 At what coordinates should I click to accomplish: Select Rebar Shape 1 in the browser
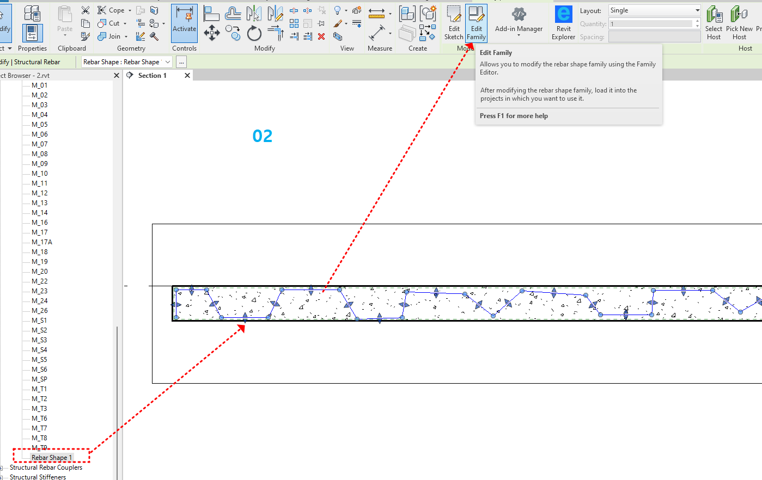point(52,458)
